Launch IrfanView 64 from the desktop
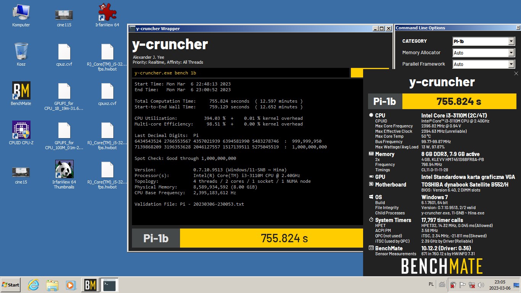This screenshot has width=521, height=293. pyautogui.click(x=107, y=15)
